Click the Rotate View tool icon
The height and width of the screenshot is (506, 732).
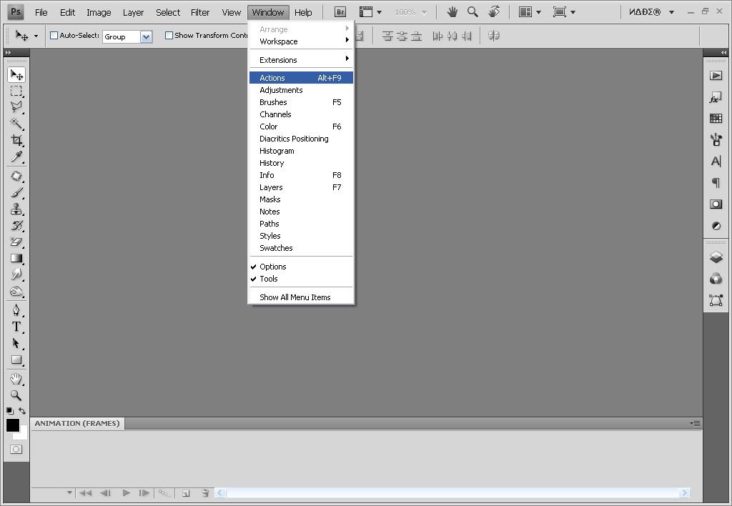tap(494, 12)
